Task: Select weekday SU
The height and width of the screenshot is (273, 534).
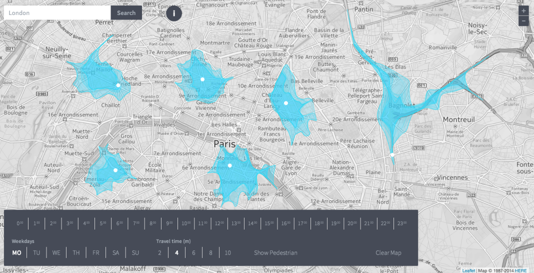Action: 135,253
